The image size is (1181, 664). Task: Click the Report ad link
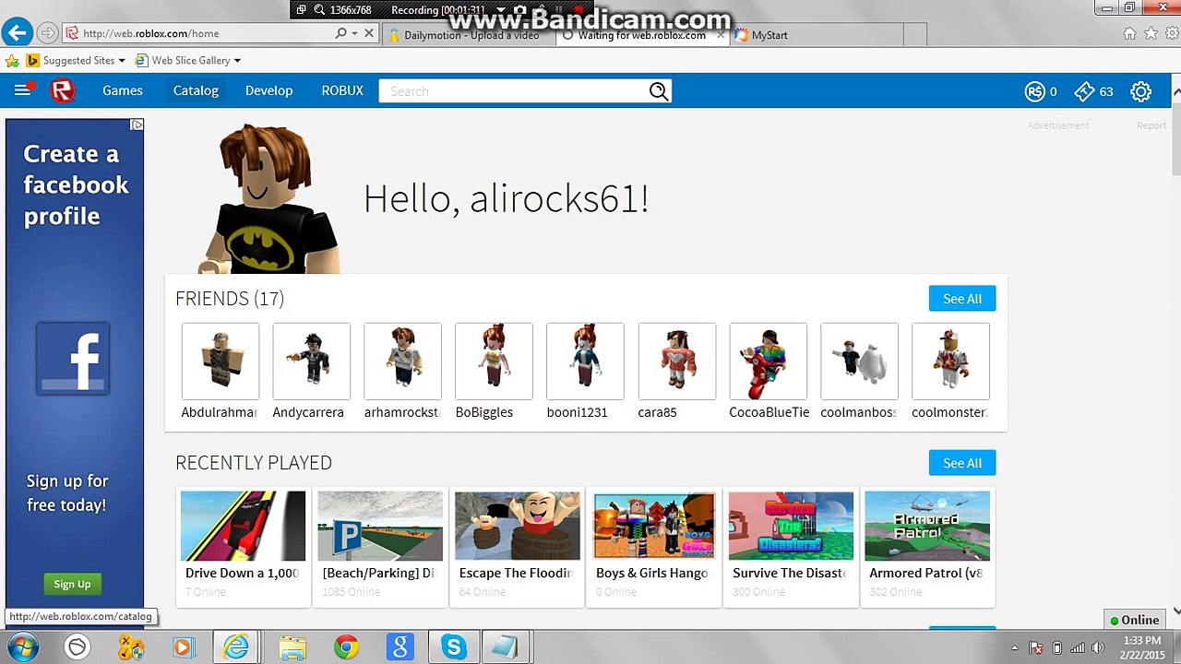[x=1151, y=125]
